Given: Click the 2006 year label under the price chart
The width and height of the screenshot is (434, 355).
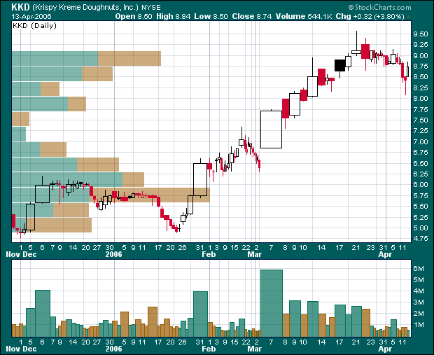Looking at the screenshot, I should point(113,254).
